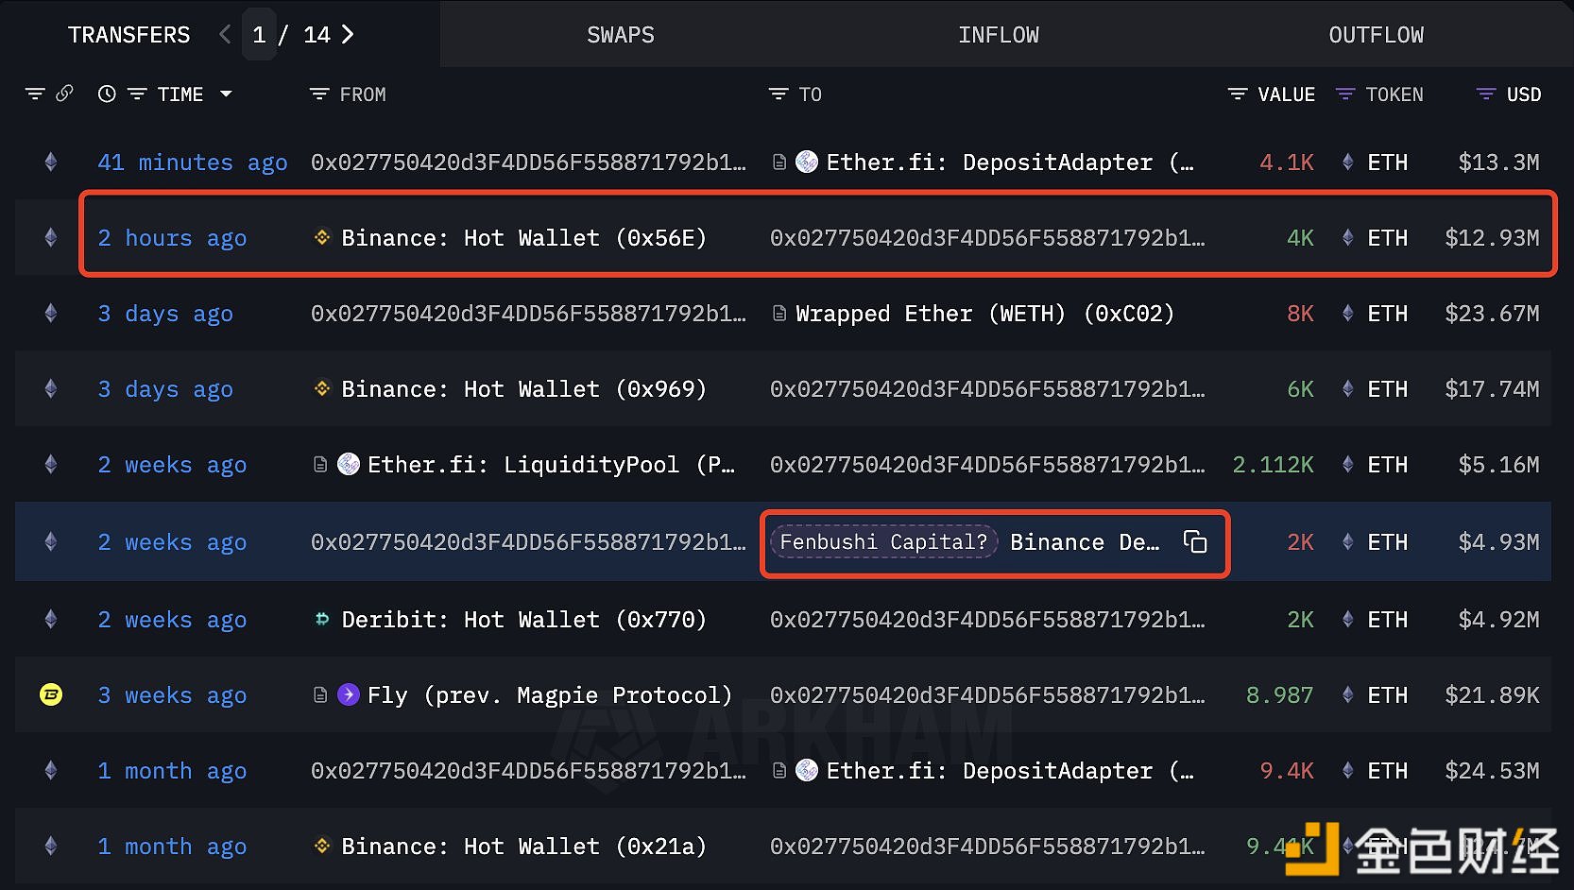Click the copy address icon beside Binance De…

tap(1195, 541)
